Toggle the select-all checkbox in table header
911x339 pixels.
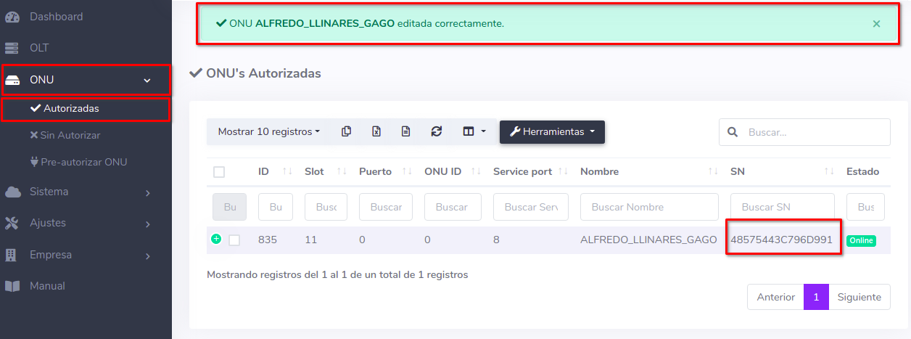(x=219, y=172)
